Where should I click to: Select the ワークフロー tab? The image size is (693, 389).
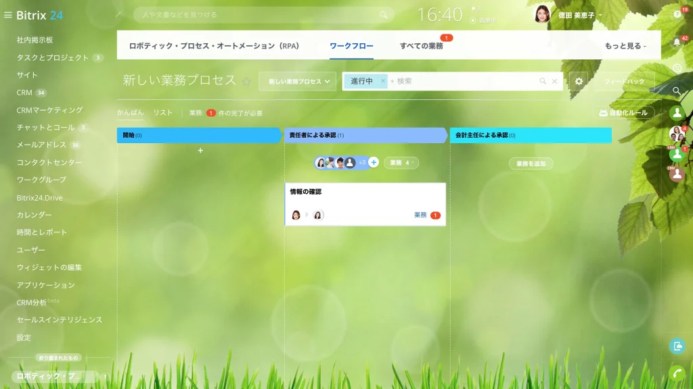351,46
